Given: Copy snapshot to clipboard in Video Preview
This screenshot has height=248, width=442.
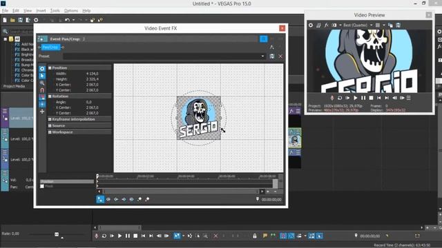Looking at the screenshot, I should pos(390,25).
